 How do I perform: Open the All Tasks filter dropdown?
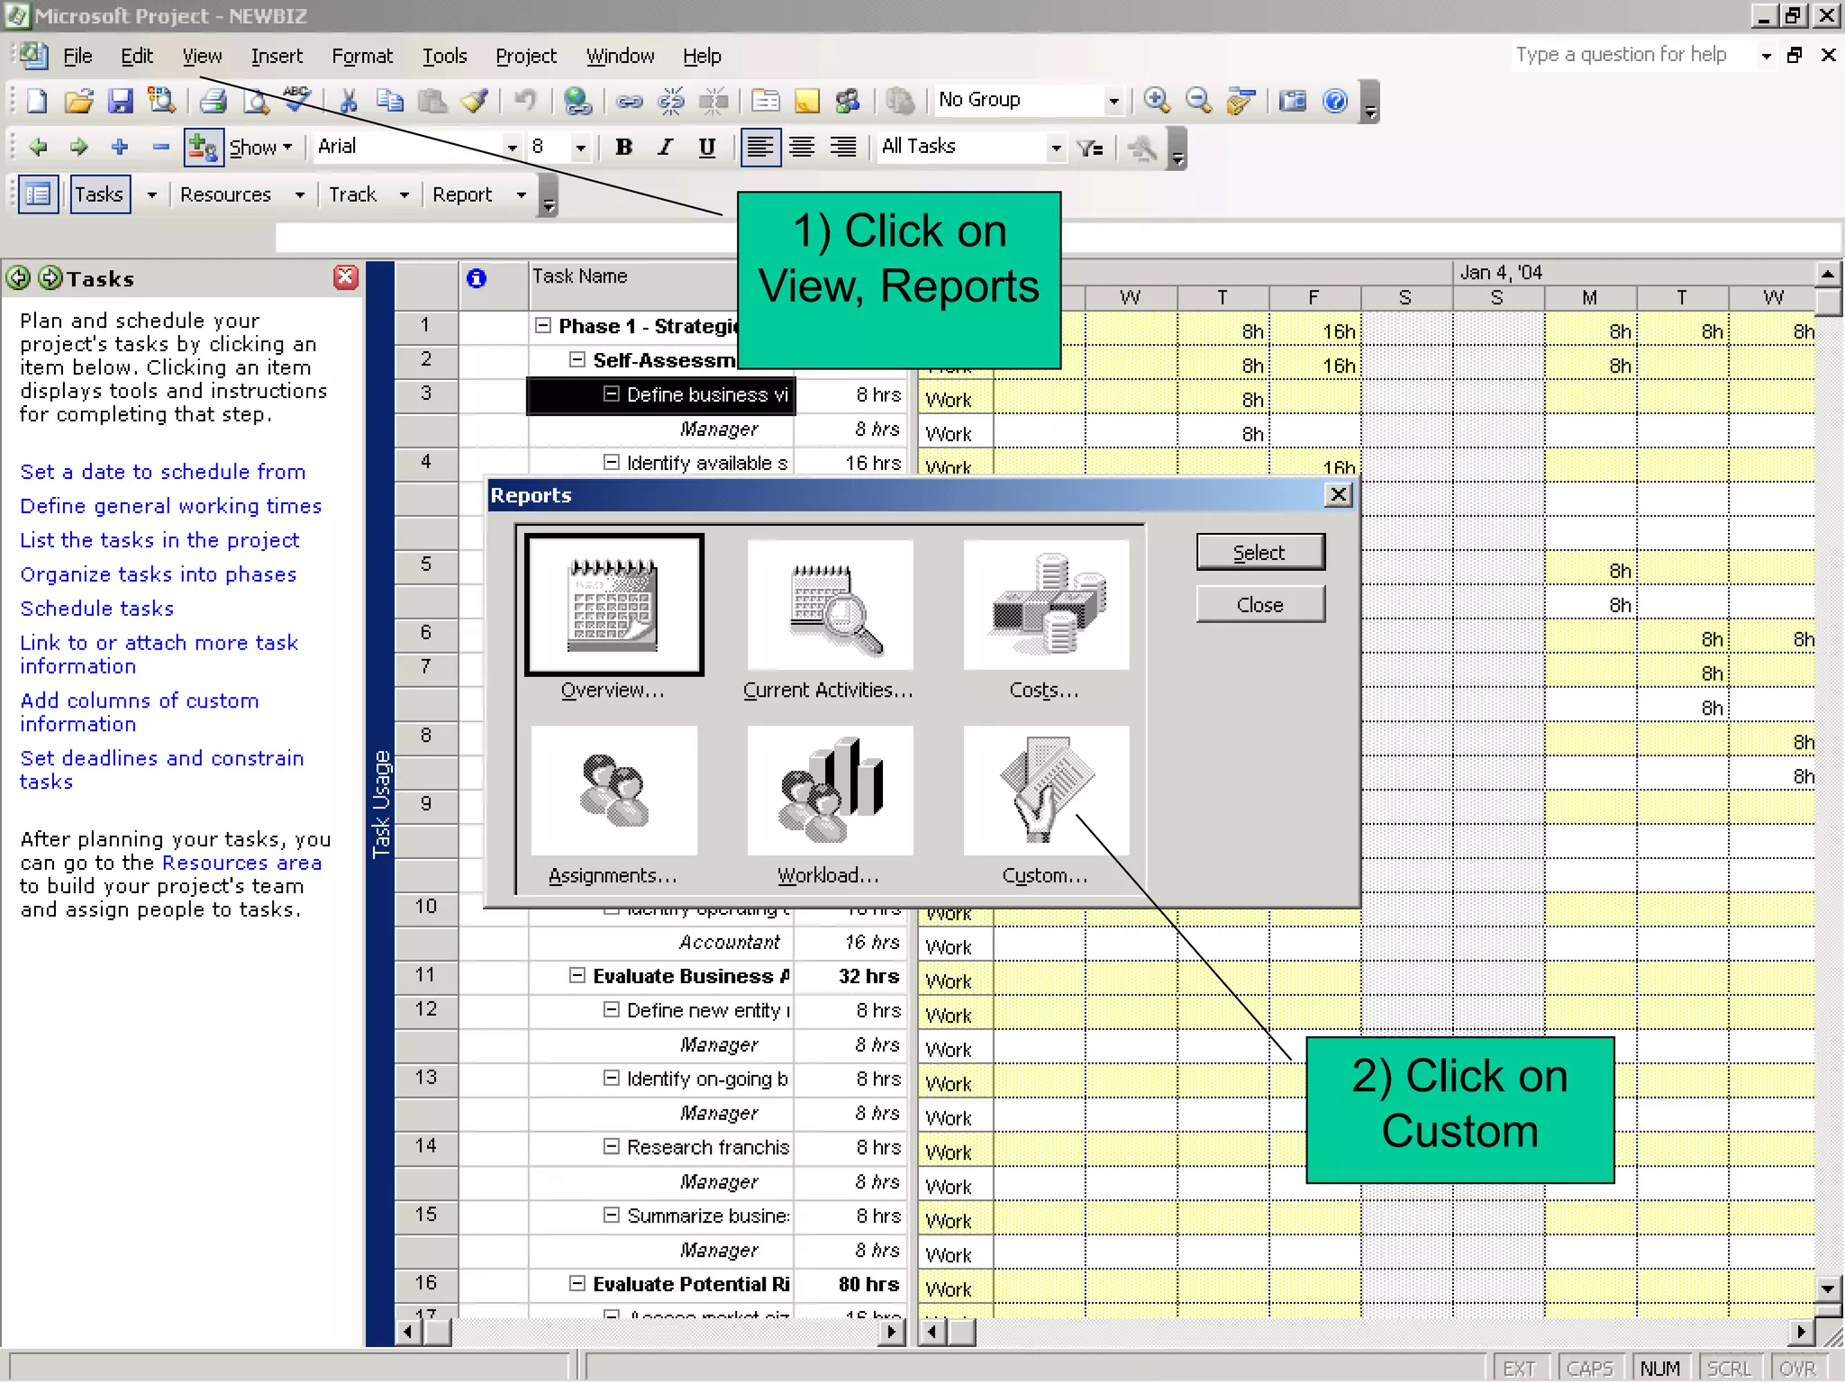1057,148
